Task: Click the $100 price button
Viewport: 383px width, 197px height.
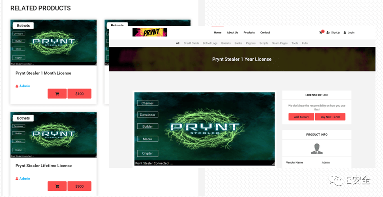Action: [79, 93]
